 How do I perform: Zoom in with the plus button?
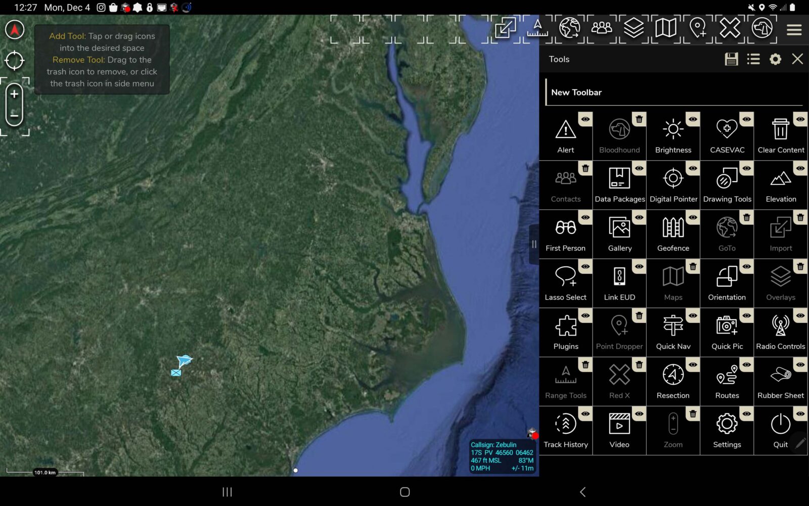click(15, 95)
